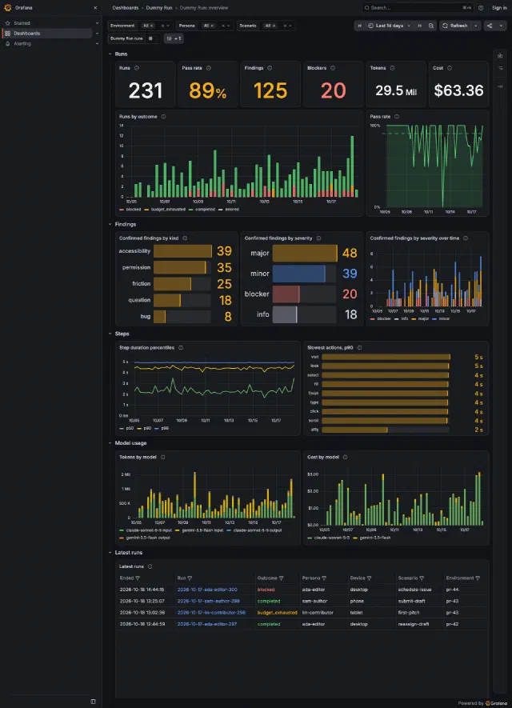Shift time range backward with double-left arrows
This screenshot has height=708, width=512.
359,26
